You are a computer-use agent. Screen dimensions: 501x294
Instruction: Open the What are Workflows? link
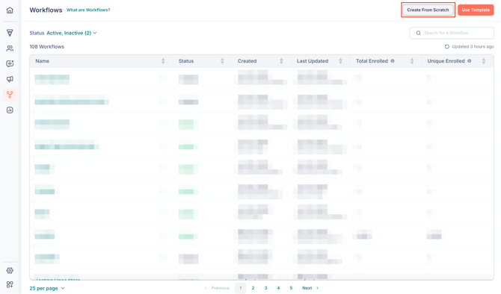pyautogui.click(x=88, y=10)
